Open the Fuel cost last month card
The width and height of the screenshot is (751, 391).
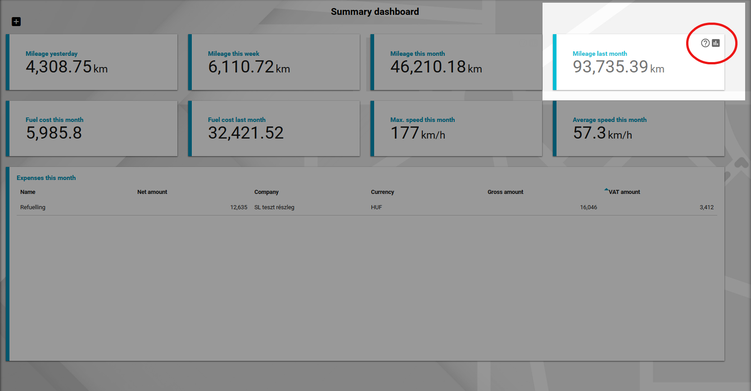(x=276, y=128)
